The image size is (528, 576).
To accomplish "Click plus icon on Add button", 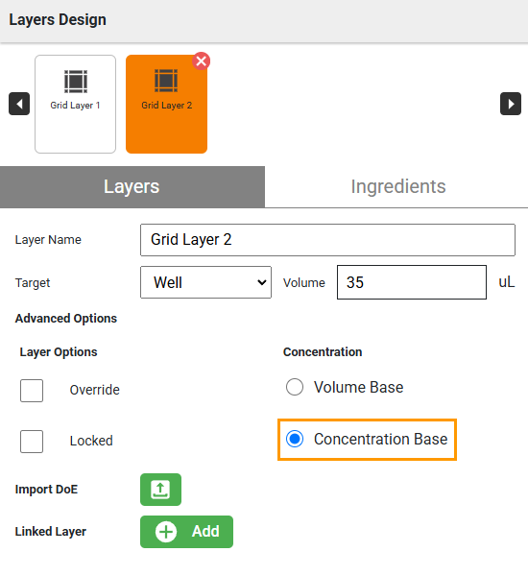I will point(166,532).
